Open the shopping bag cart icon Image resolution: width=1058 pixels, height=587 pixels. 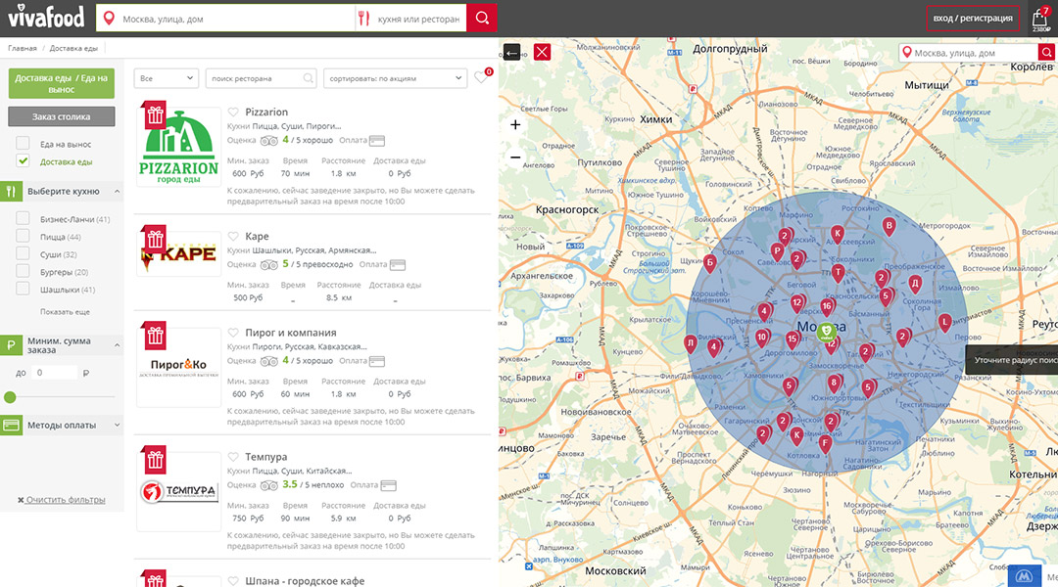(1039, 19)
